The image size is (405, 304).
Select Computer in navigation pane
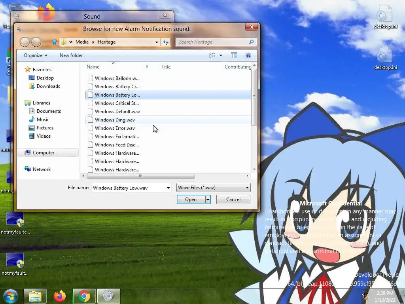(x=44, y=153)
